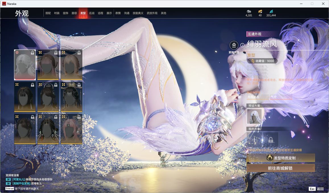Viewport: 329px width, 193px height.
Task: Click the 外观 page title
Action: point(22,13)
